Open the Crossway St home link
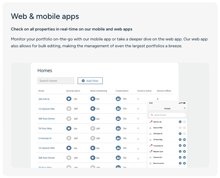 (x=45, y=138)
